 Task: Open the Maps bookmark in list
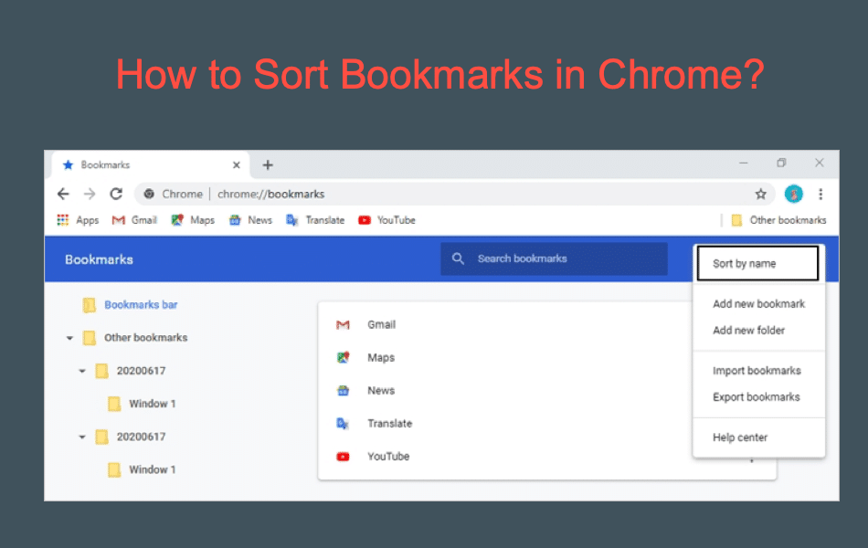(381, 358)
